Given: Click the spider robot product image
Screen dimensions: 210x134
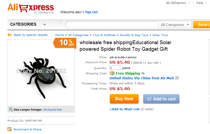Looking at the screenshot, I should click(41, 73).
